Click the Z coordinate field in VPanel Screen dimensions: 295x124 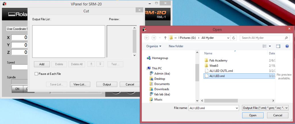click(x=19, y=52)
